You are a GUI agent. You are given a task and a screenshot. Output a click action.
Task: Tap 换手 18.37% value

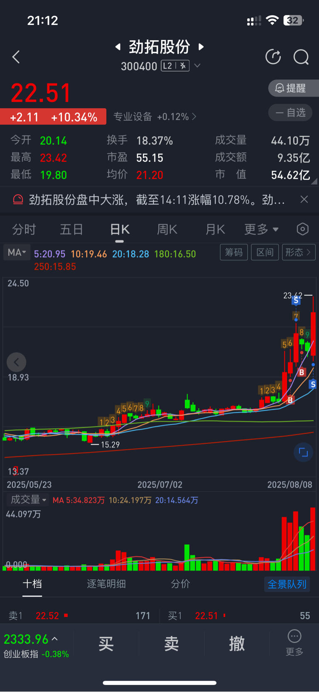pyautogui.click(x=155, y=141)
